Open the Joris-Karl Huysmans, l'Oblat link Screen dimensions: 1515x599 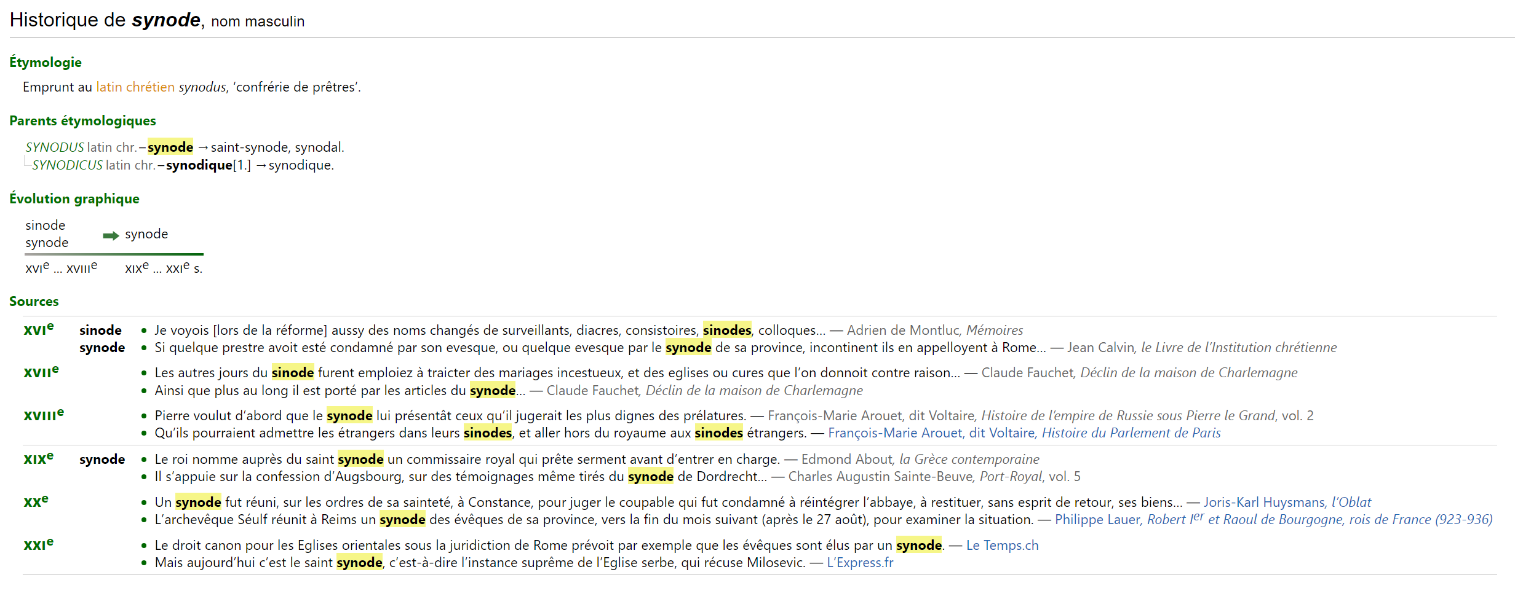click(x=1287, y=503)
